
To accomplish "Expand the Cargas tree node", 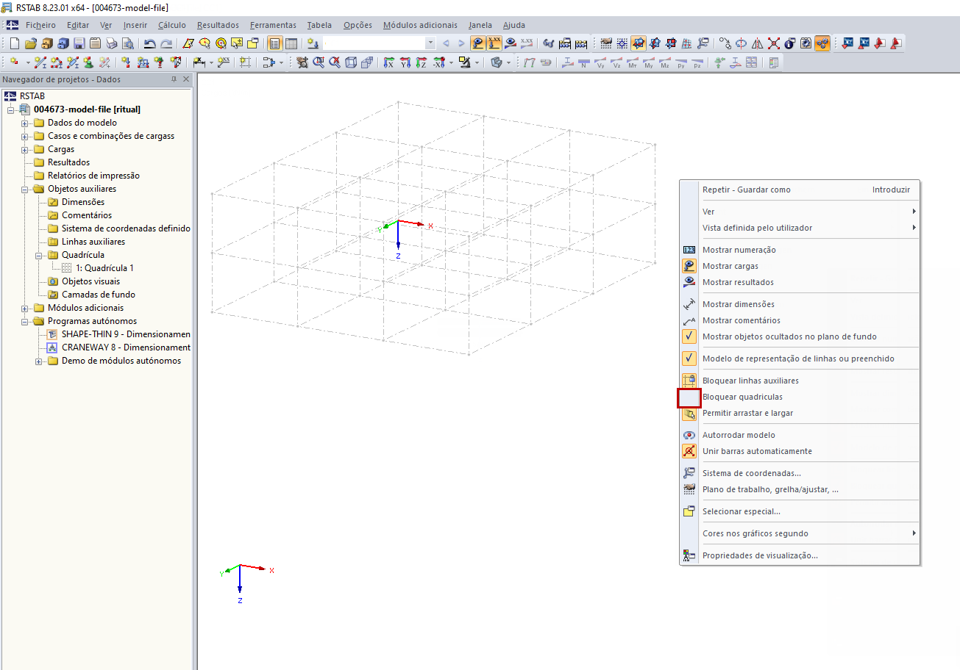I will coord(25,149).
